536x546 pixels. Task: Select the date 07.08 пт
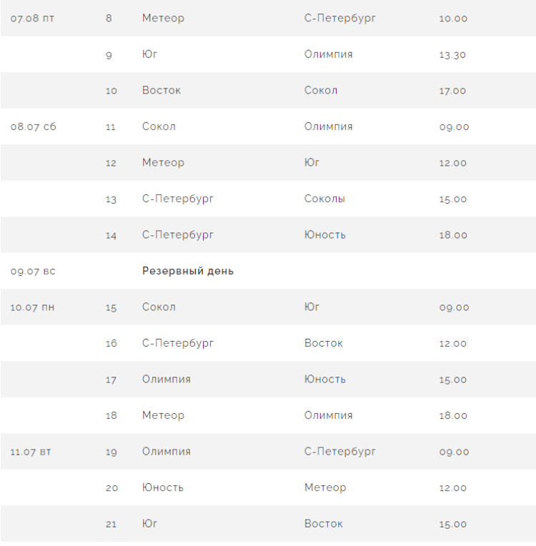[32, 19]
